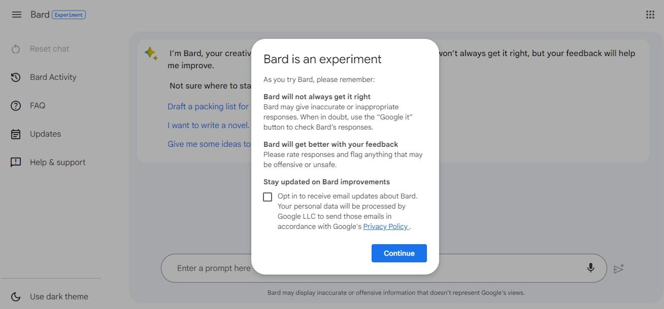Toggle the dark theme moon icon
Screen dimensions: 664x309
coord(16,297)
